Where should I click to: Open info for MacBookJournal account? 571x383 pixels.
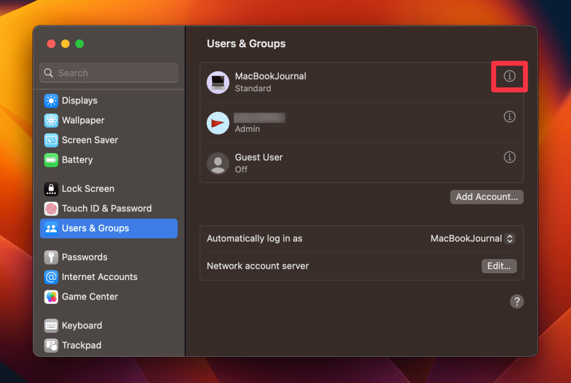[x=509, y=76]
